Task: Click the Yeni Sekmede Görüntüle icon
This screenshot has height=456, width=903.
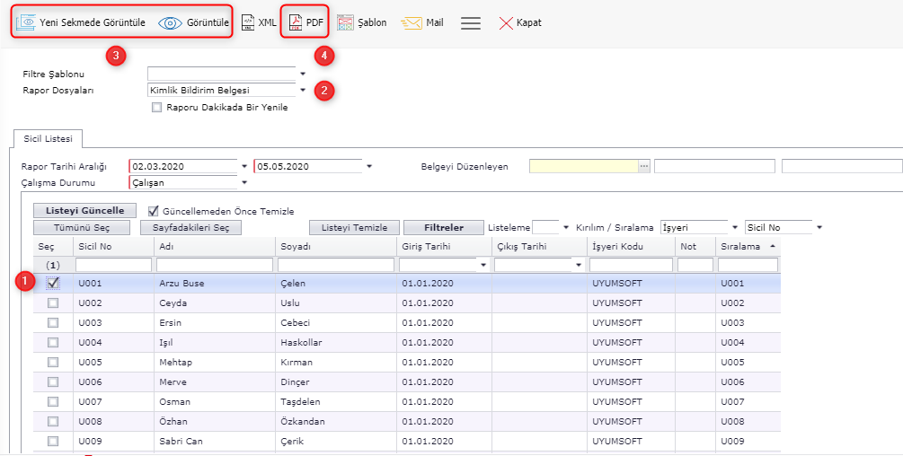Action: (26, 22)
